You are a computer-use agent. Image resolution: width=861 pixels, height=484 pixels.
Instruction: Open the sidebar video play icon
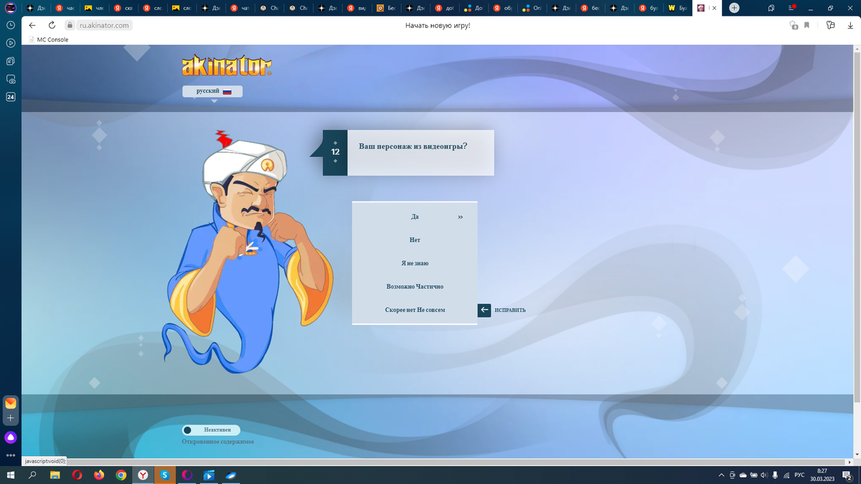(x=11, y=43)
